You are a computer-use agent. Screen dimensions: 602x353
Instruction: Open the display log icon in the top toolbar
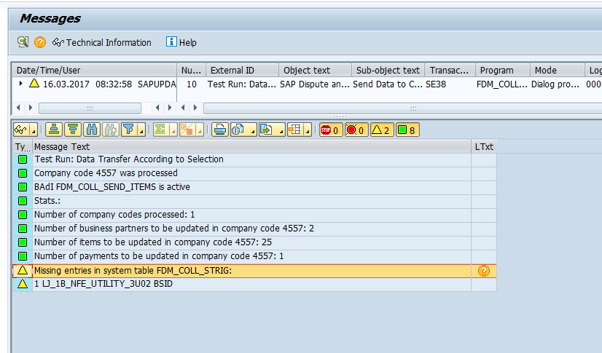[x=23, y=41]
